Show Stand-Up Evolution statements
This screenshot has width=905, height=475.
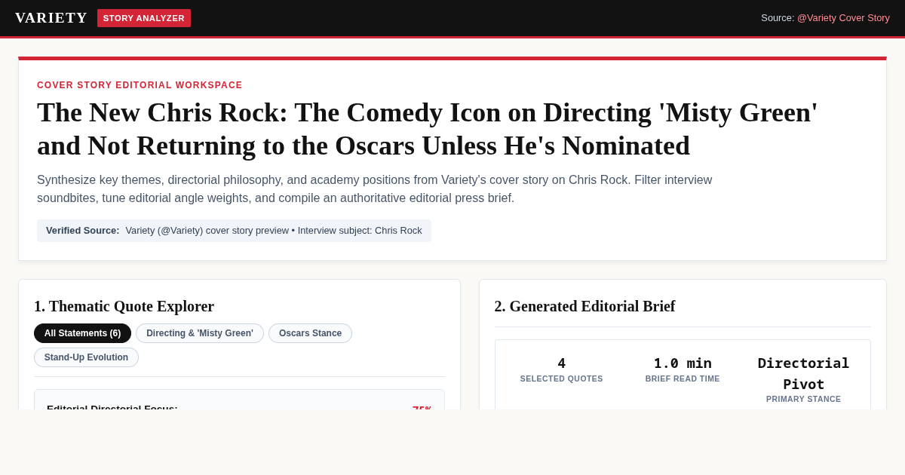click(x=86, y=357)
